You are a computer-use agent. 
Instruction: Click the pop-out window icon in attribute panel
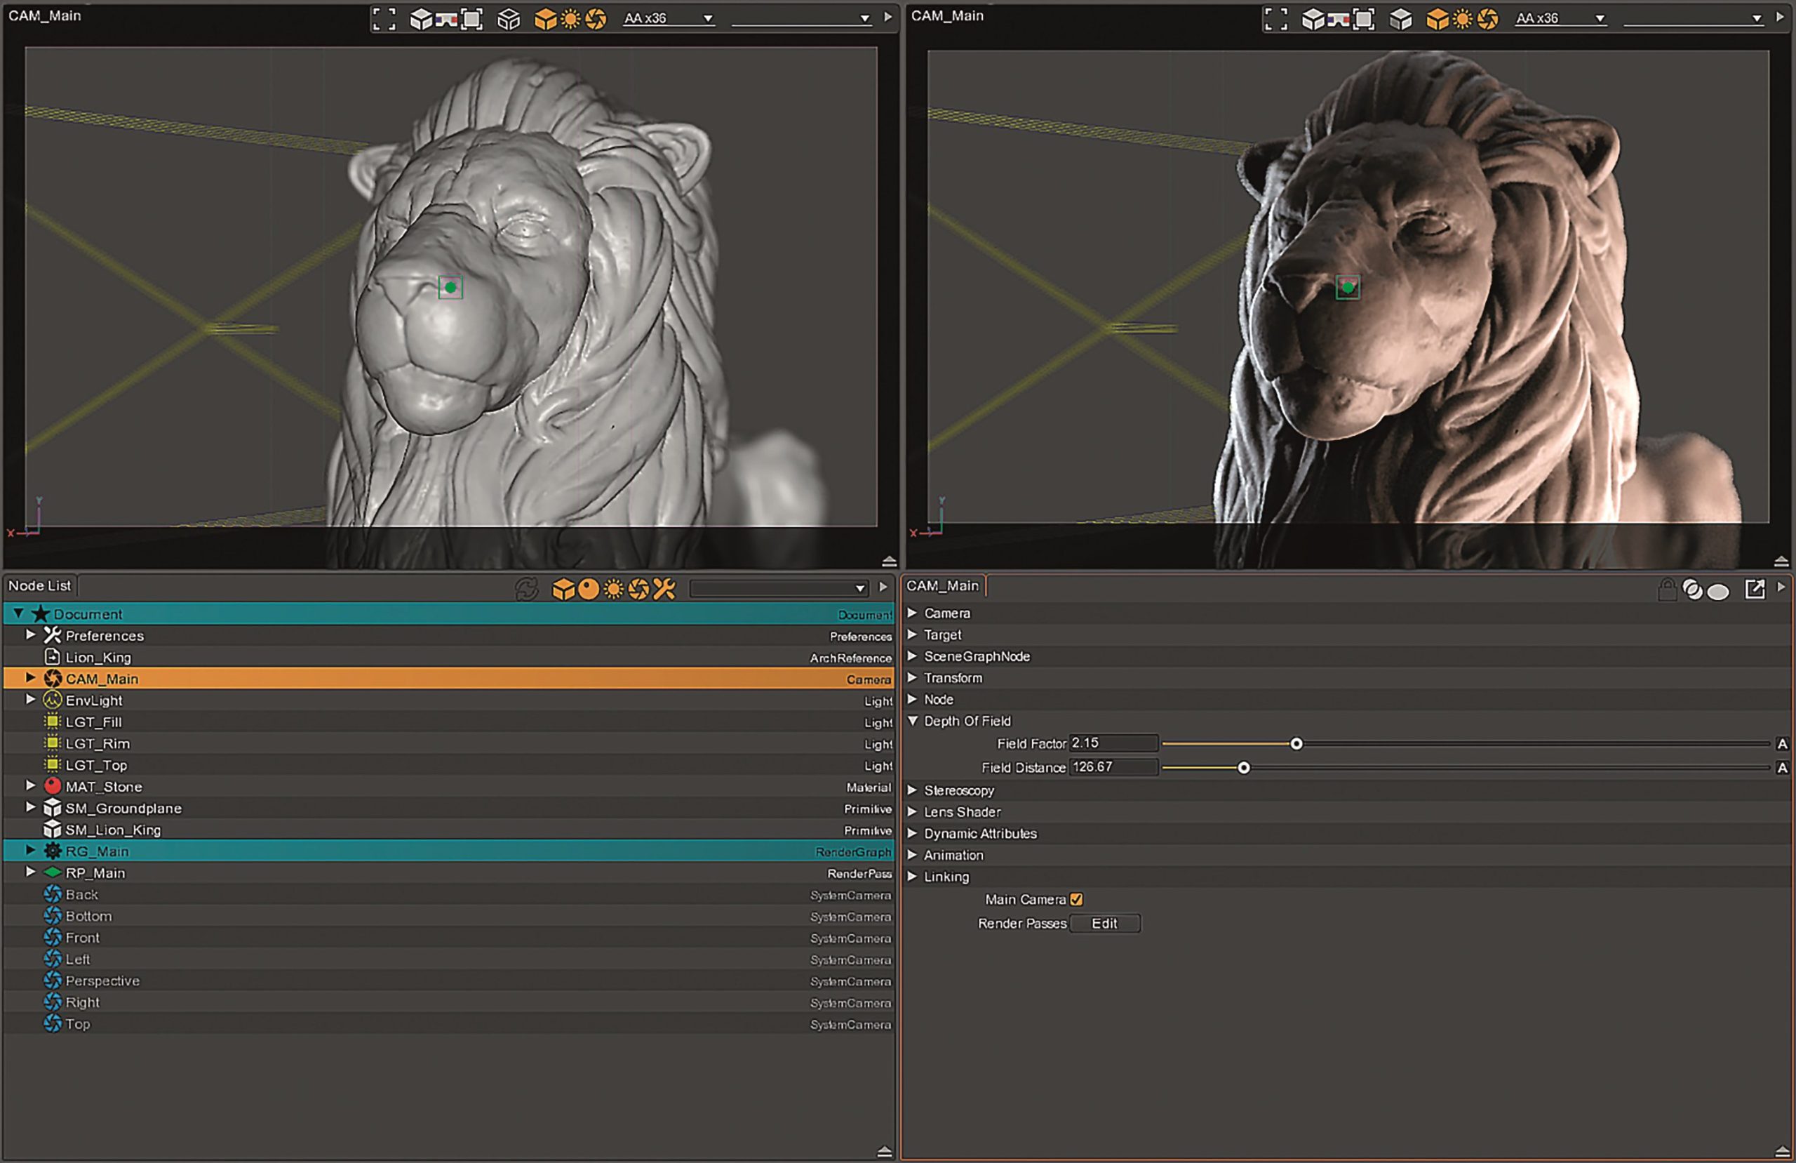1755,589
